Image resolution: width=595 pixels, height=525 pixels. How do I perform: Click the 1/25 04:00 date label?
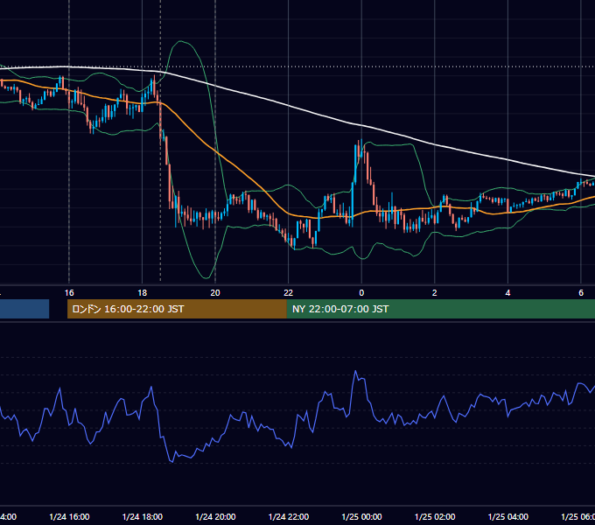[x=508, y=516]
